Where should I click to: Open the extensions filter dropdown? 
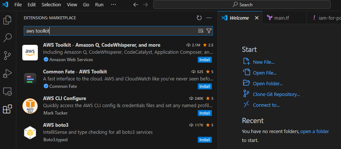[209, 31]
